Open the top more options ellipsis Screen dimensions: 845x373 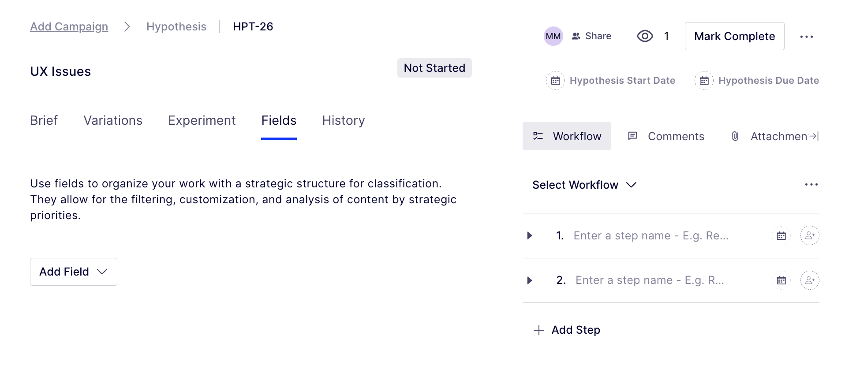806,37
